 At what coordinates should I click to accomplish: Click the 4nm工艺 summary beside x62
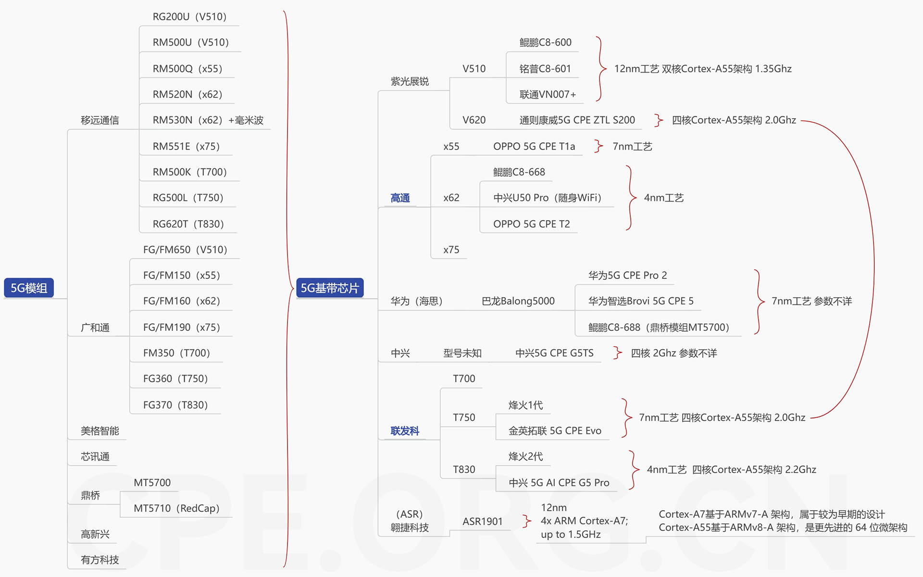663,198
